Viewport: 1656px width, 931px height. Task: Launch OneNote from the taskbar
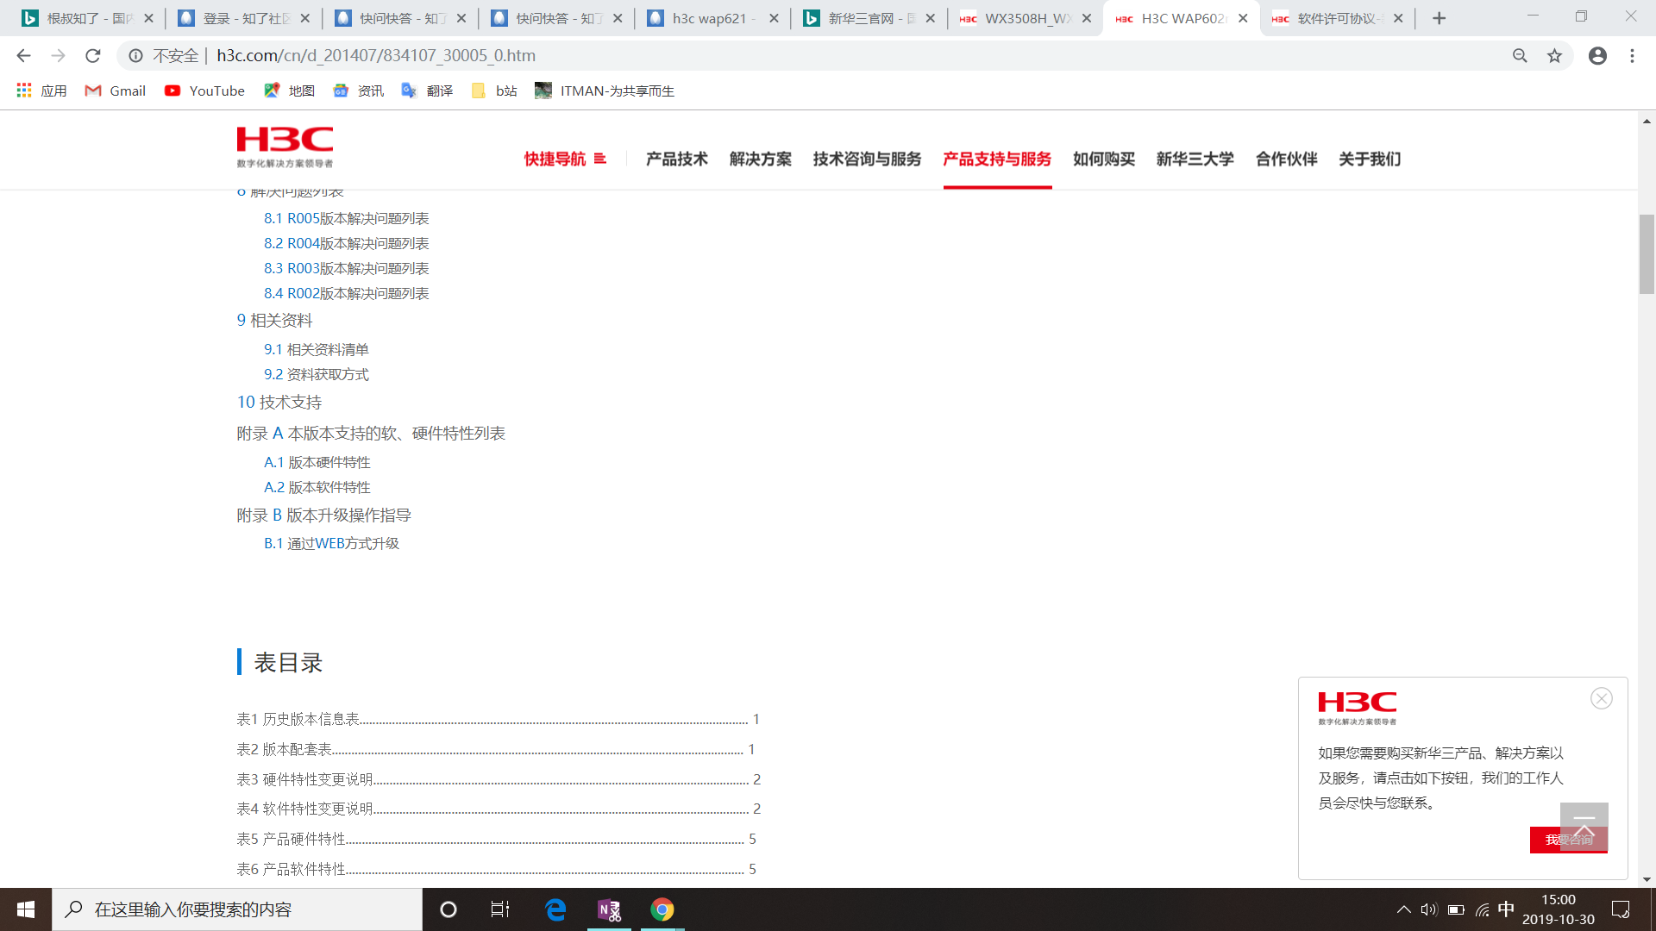click(609, 909)
